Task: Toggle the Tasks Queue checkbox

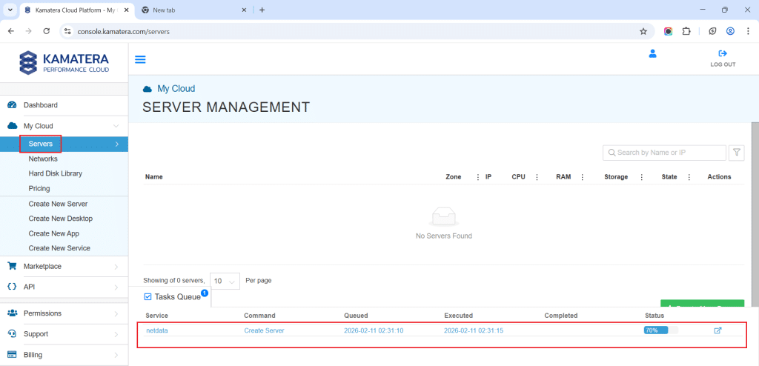Action: point(148,297)
